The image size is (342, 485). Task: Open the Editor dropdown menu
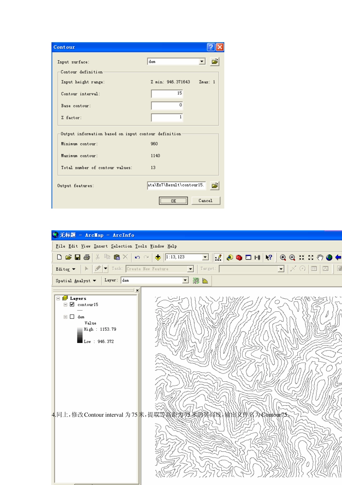pos(66,269)
